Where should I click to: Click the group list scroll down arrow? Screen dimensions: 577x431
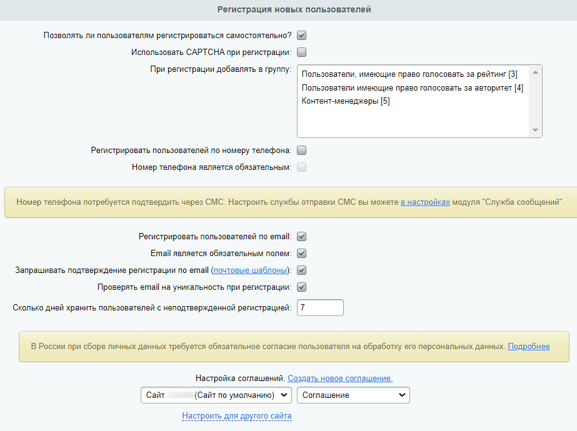click(535, 130)
